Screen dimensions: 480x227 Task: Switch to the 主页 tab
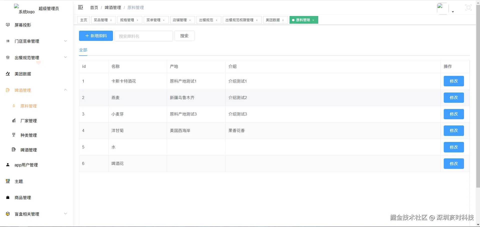(84, 20)
